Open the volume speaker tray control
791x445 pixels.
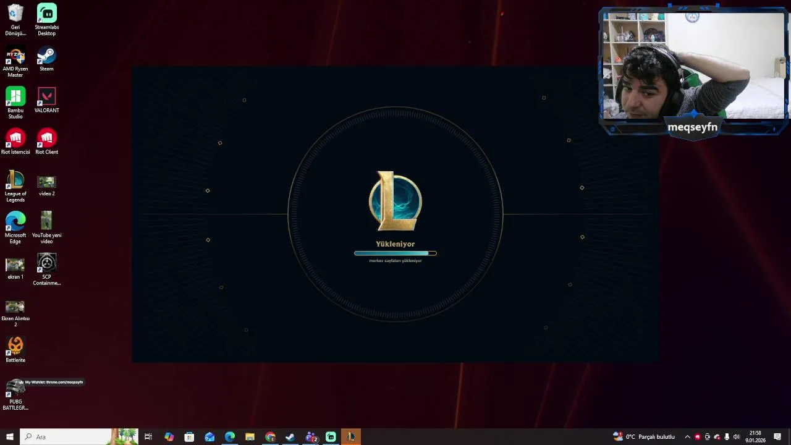pyautogui.click(x=737, y=437)
